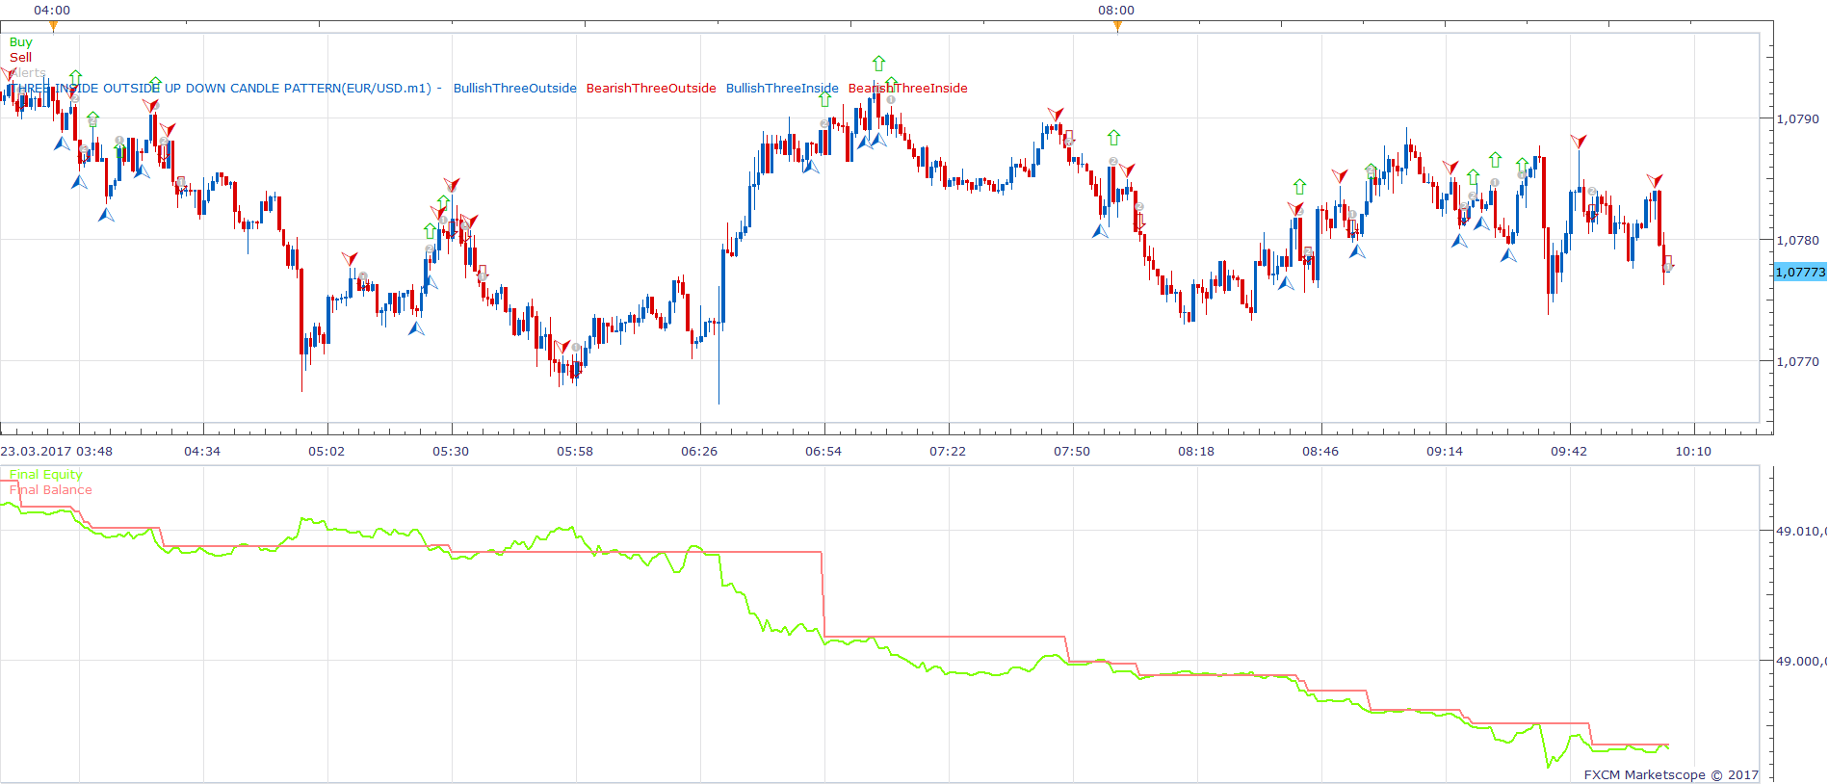Select the topmost green buy arrow above the price peak
This screenshot has height=784, width=1829.
click(878, 64)
